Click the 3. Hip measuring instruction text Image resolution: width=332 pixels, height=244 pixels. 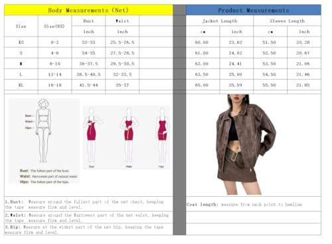click(84, 229)
